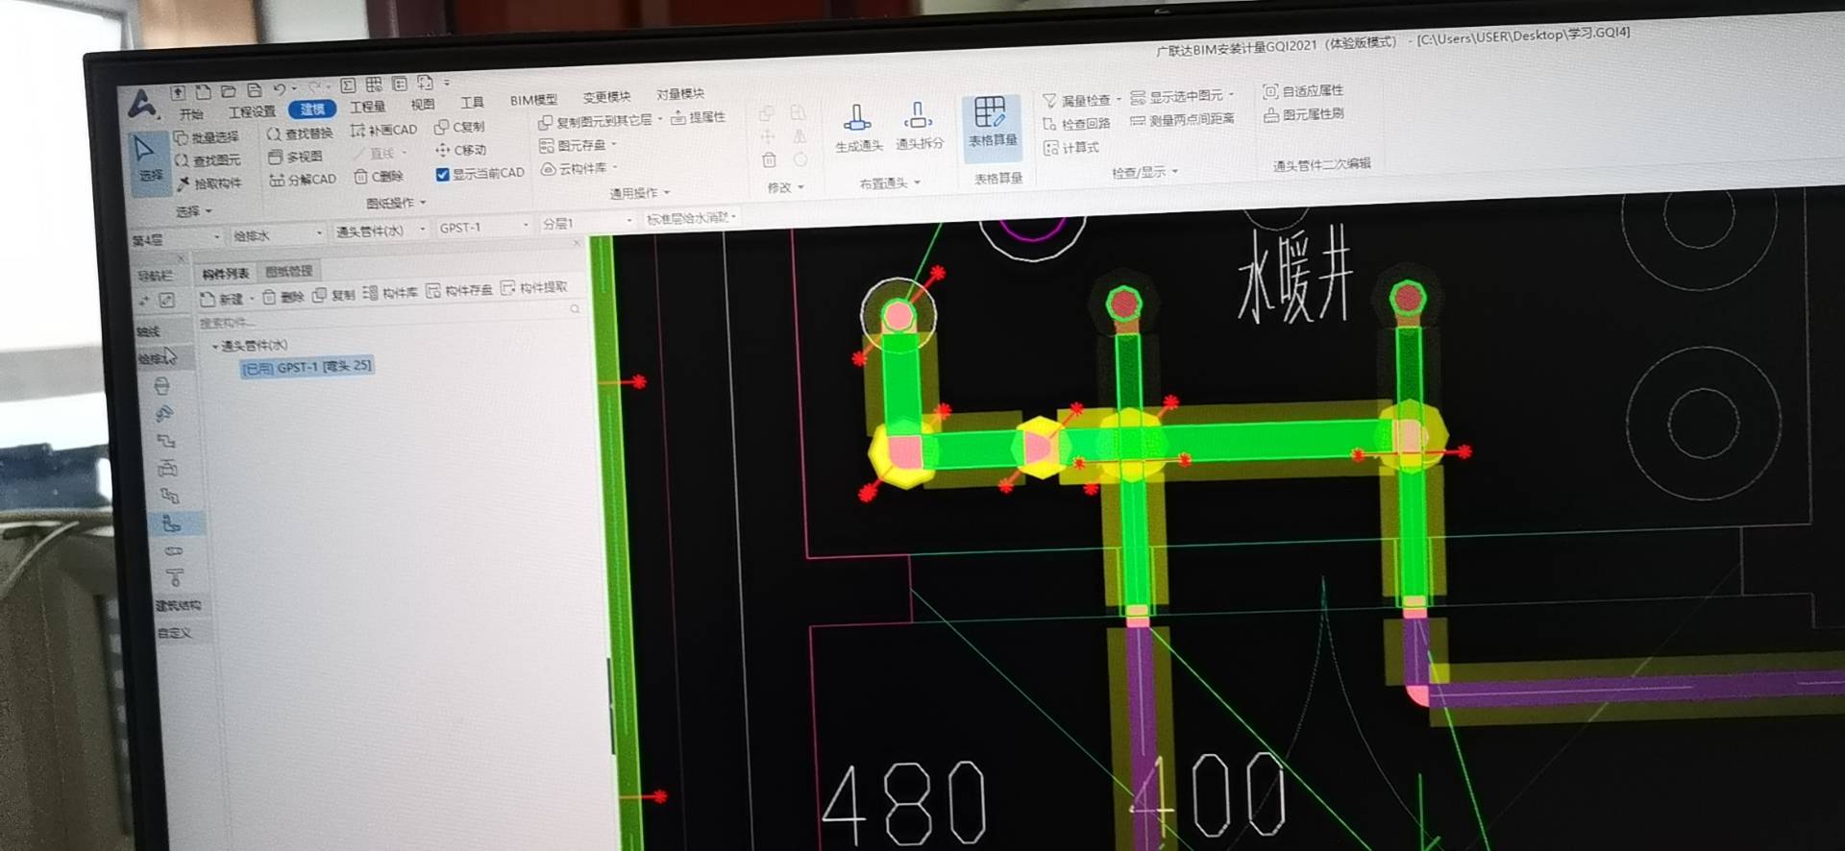Click 批量选择 batch select tool
This screenshot has width=1845, height=851.
(206, 137)
